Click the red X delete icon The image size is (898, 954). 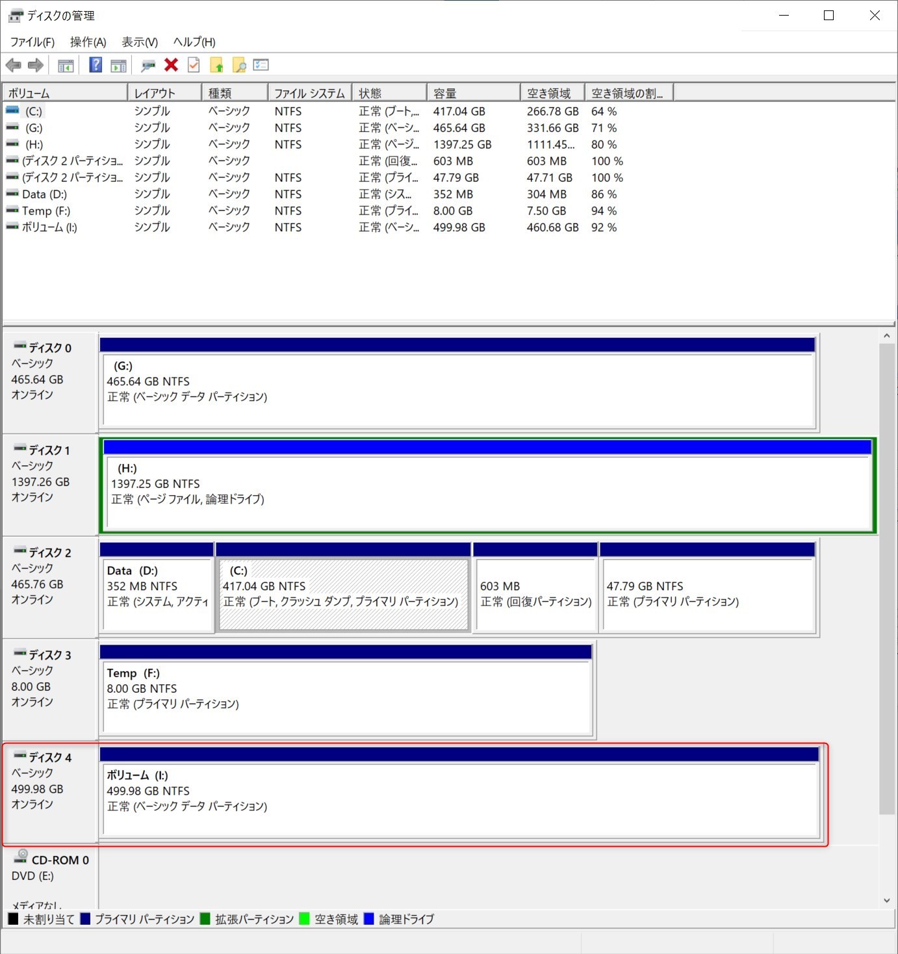[171, 65]
